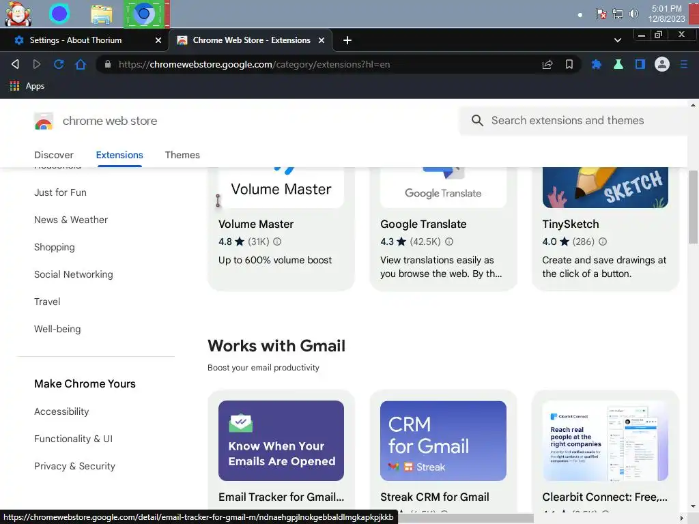Open the Google Translate banner thumbnail
The height and width of the screenshot is (524, 699).
(443, 187)
